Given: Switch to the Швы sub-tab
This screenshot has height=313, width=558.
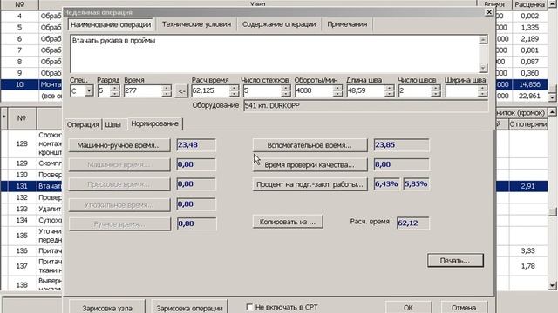Looking at the screenshot, I should coord(112,124).
